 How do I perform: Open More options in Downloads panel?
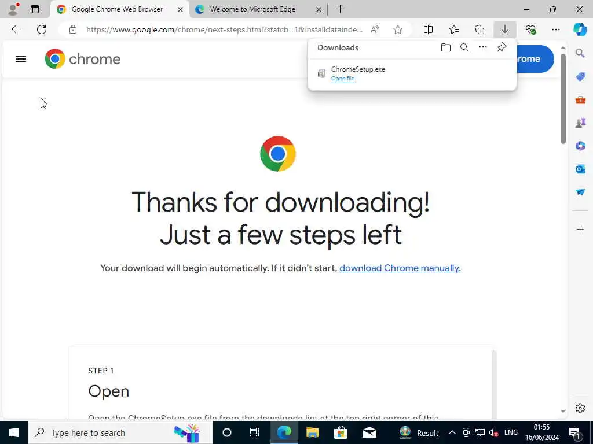[x=483, y=47]
